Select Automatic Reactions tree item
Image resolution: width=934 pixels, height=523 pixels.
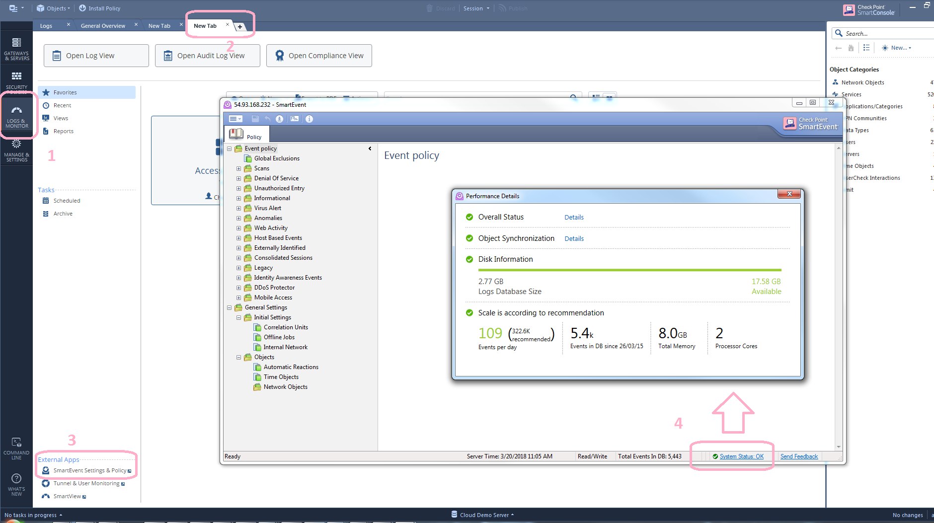tap(291, 367)
